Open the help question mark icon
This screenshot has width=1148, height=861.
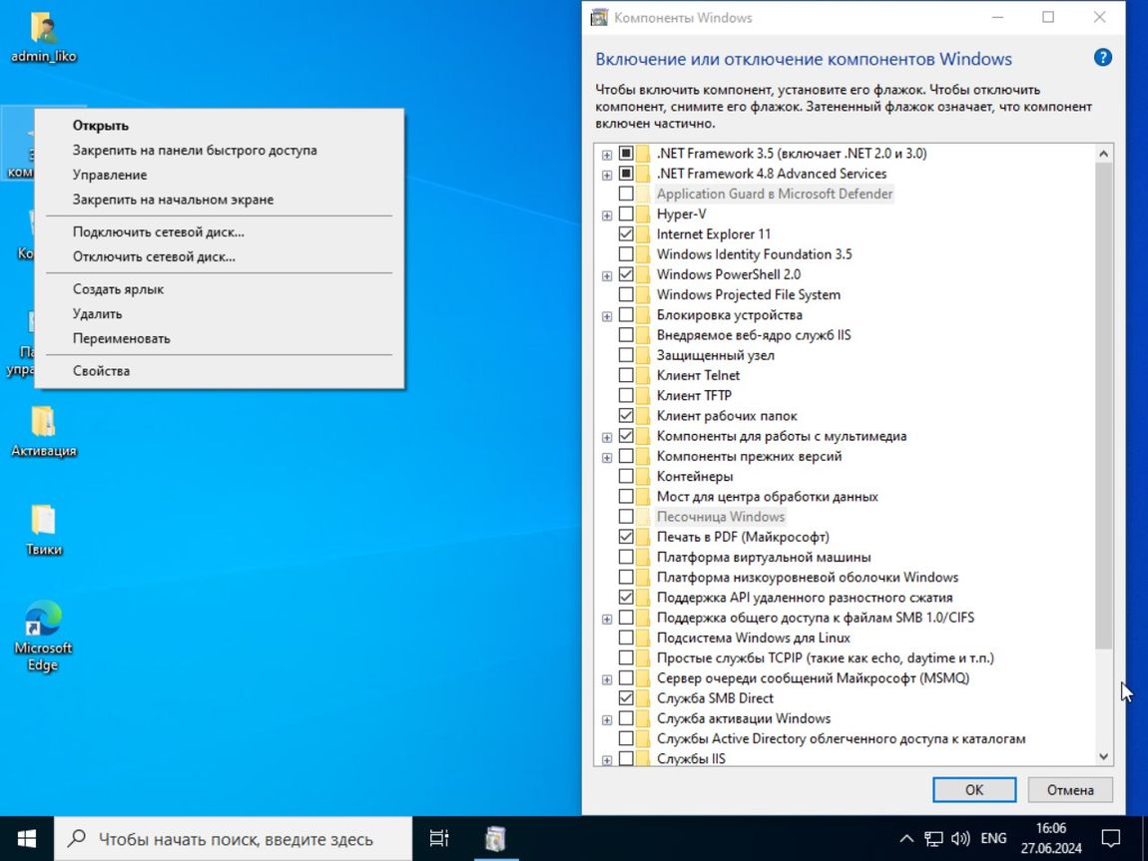click(x=1103, y=58)
